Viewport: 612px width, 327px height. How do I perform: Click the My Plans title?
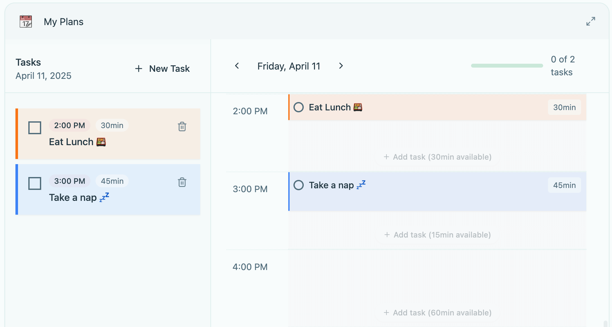click(x=64, y=22)
